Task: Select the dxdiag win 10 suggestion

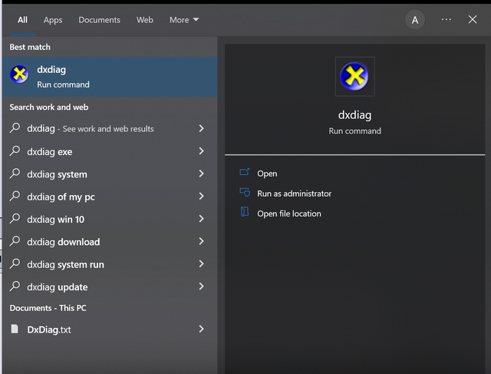Action: [x=110, y=219]
